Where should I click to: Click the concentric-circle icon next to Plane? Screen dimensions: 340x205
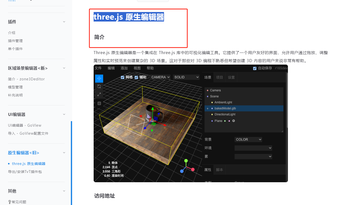[x=234, y=121]
